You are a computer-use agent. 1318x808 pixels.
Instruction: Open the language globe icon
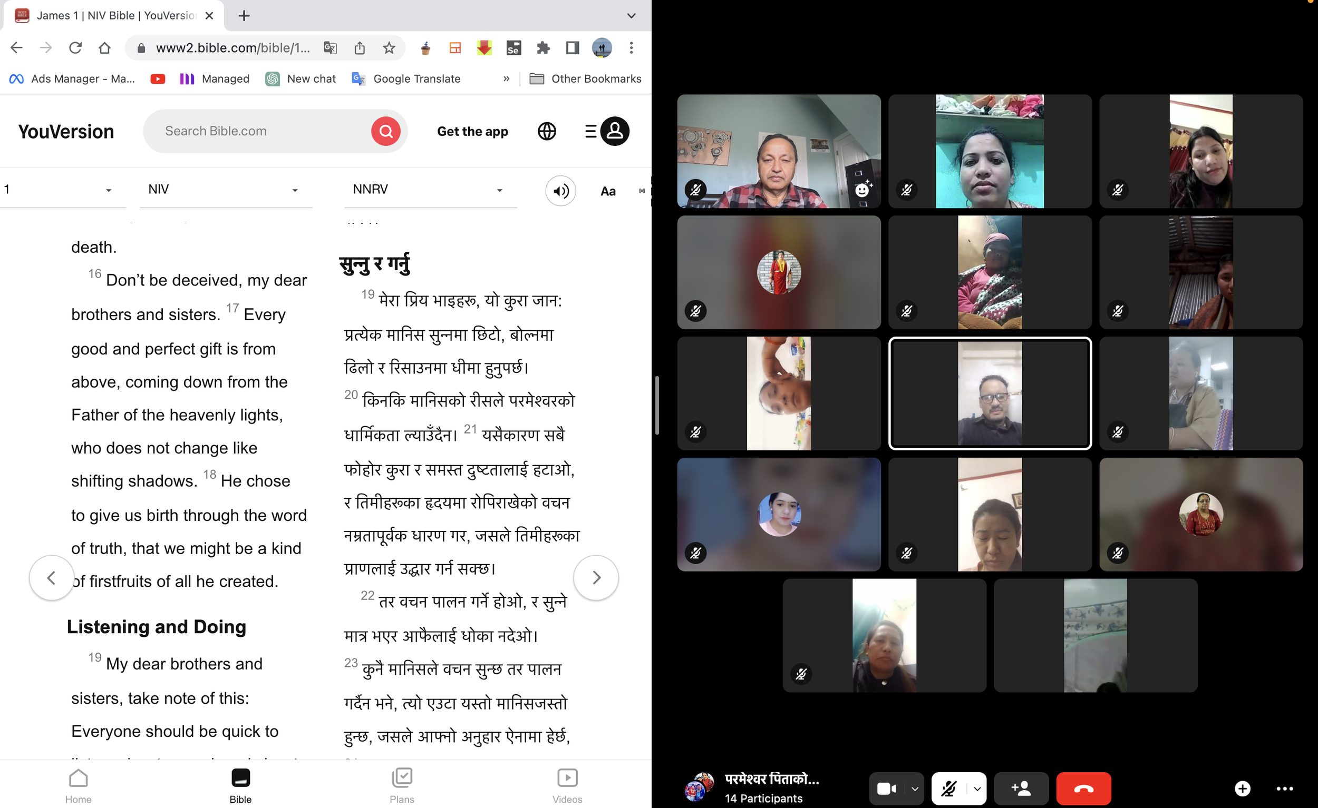point(547,131)
